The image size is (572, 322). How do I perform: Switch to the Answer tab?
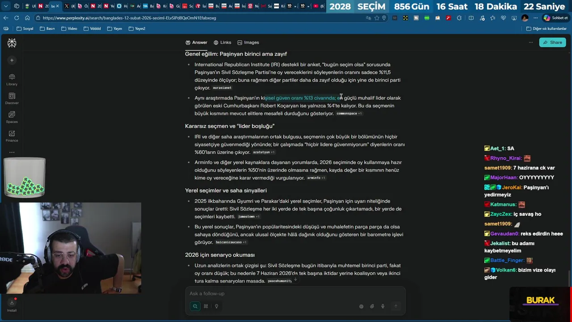[x=196, y=42]
